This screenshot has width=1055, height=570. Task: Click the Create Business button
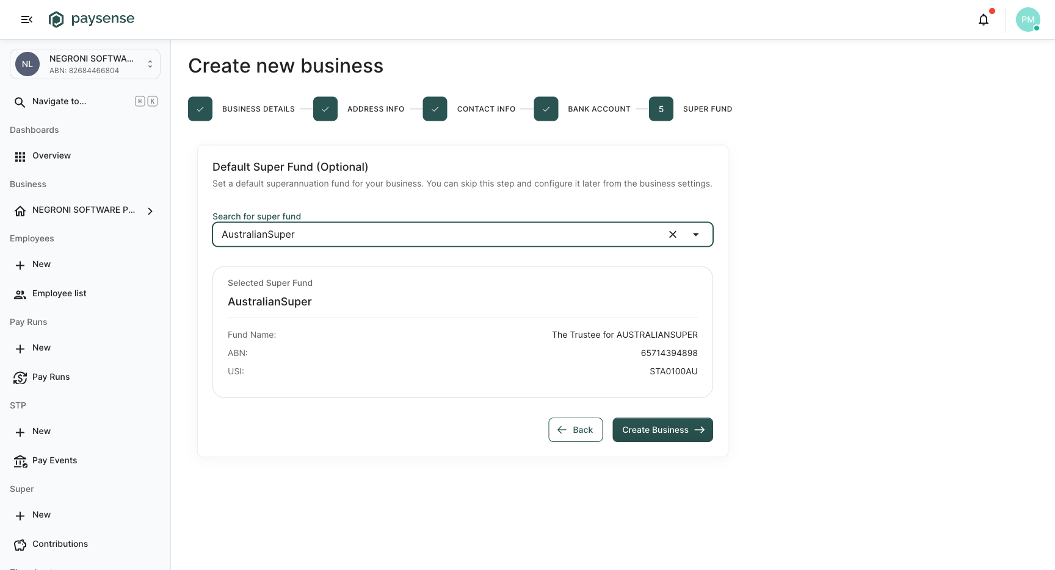point(662,430)
